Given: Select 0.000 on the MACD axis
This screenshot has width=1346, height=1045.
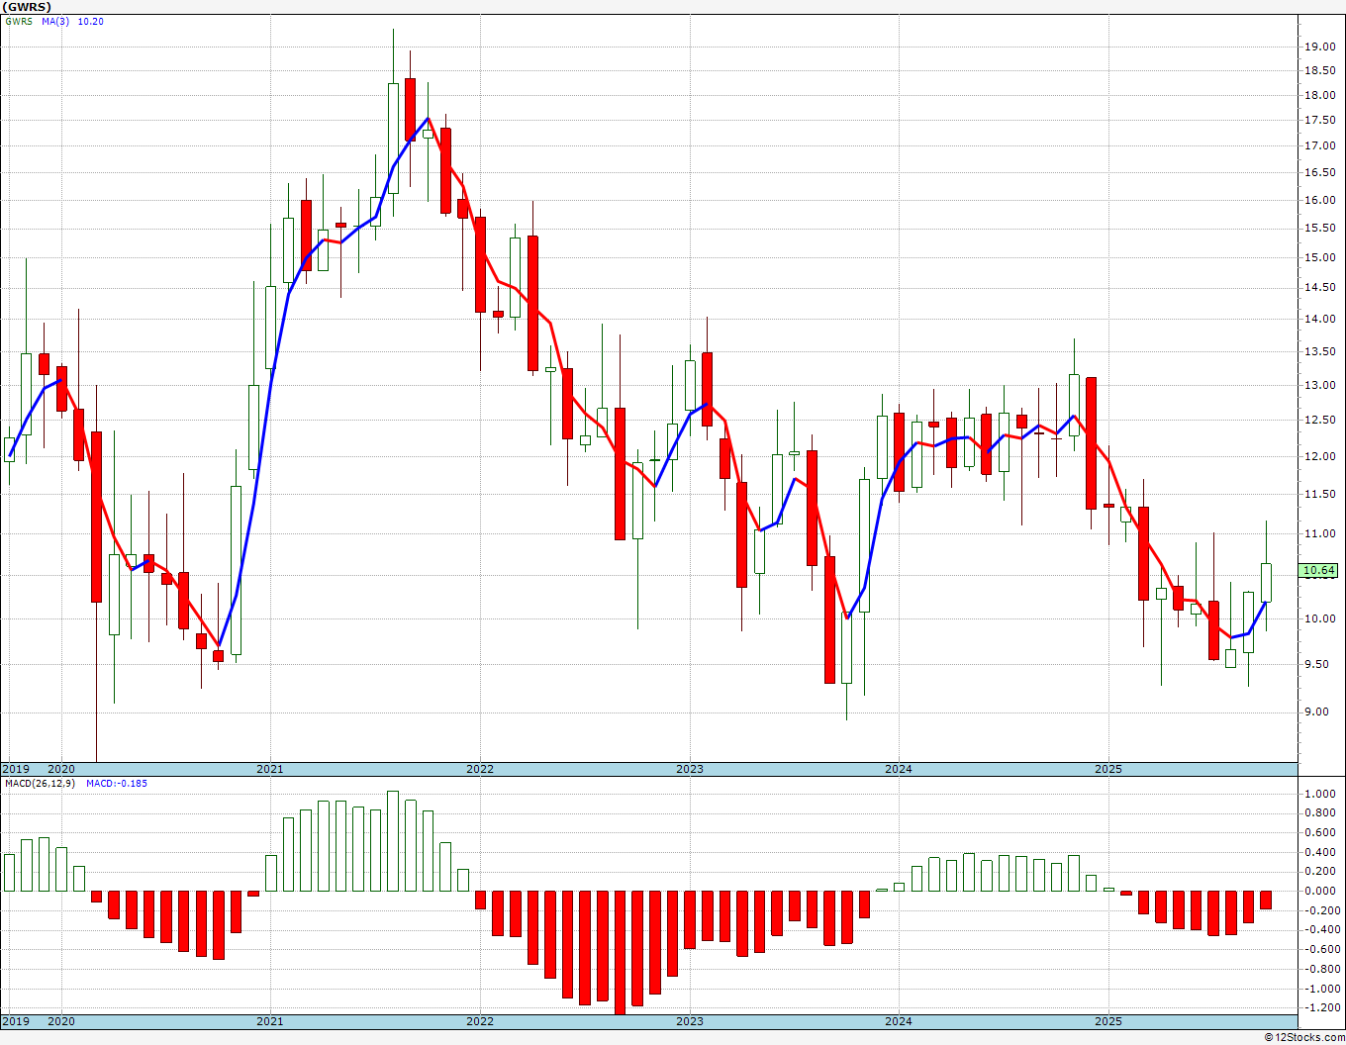Looking at the screenshot, I should coord(1320,891).
